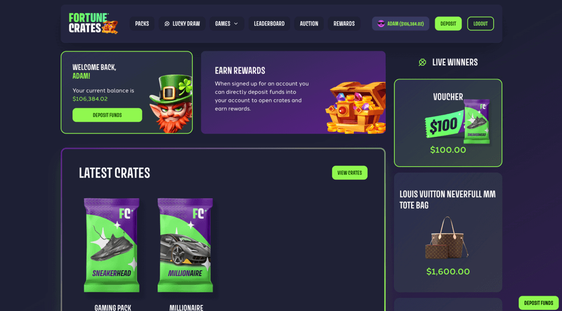Open the Leaderboard page

[269, 24]
